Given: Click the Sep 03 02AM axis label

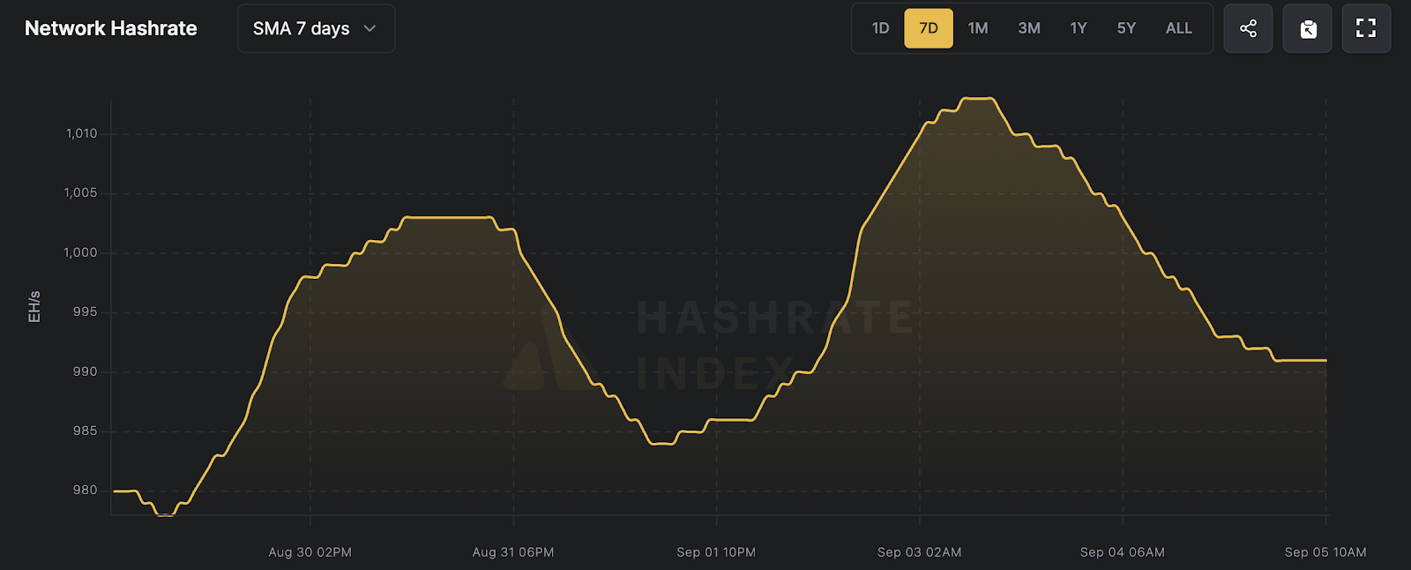Looking at the screenshot, I should coord(920,552).
